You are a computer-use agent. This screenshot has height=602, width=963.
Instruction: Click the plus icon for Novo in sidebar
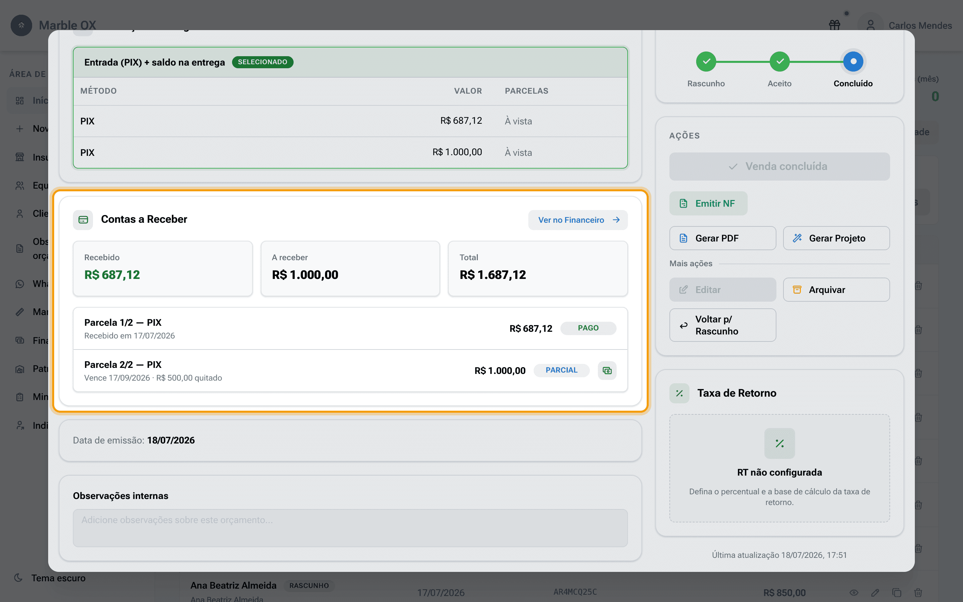point(20,129)
